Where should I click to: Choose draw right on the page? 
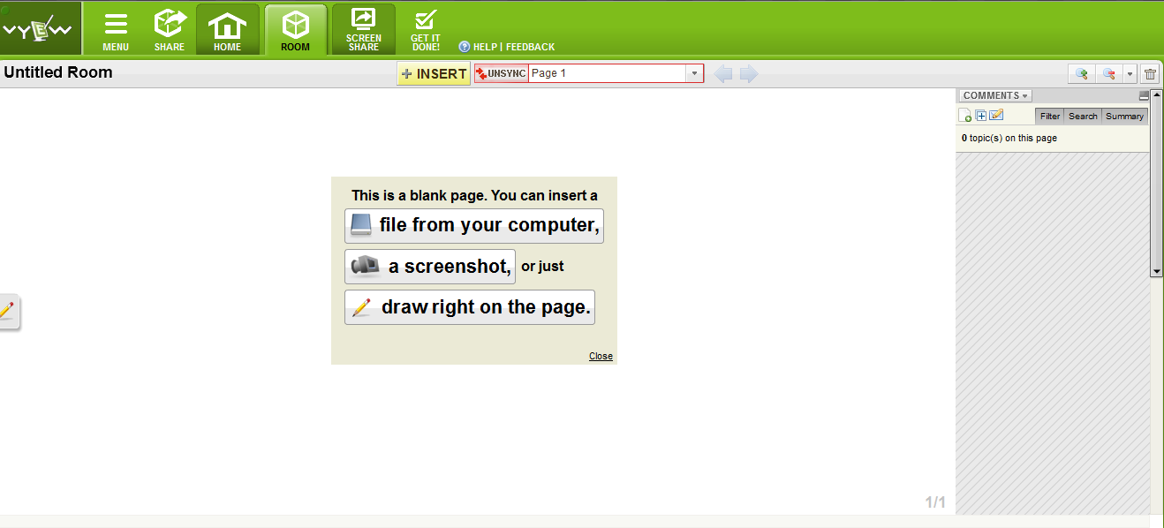(470, 307)
